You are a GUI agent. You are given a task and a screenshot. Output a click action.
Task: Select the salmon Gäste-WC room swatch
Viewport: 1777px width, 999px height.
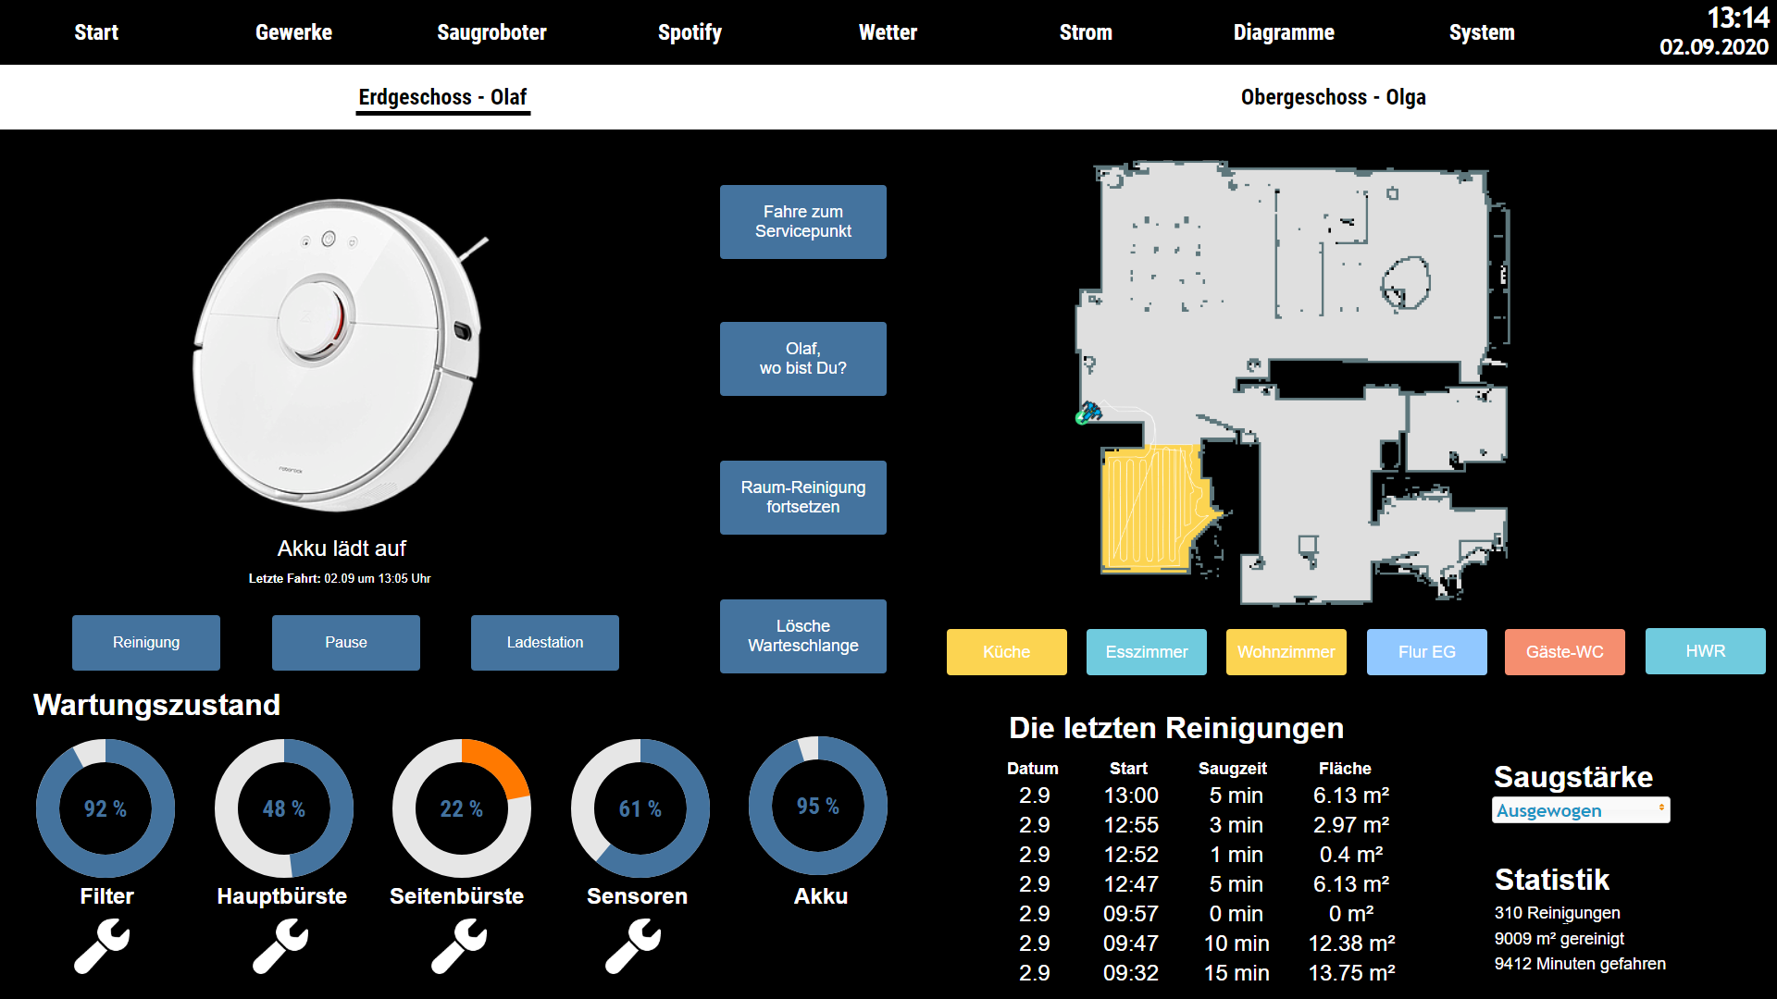click(1565, 652)
